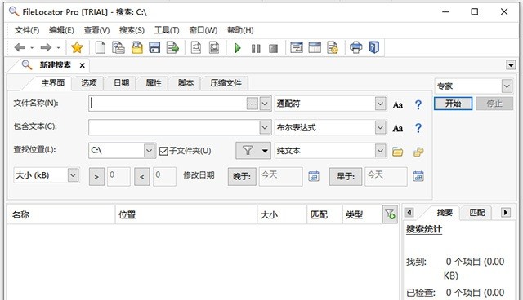Browse for folder with yellow folder icon
This screenshot has width=523, height=300.
(397, 152)
